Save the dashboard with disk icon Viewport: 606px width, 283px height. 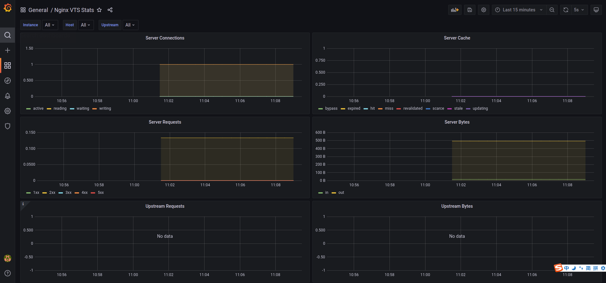pos(470,10)
